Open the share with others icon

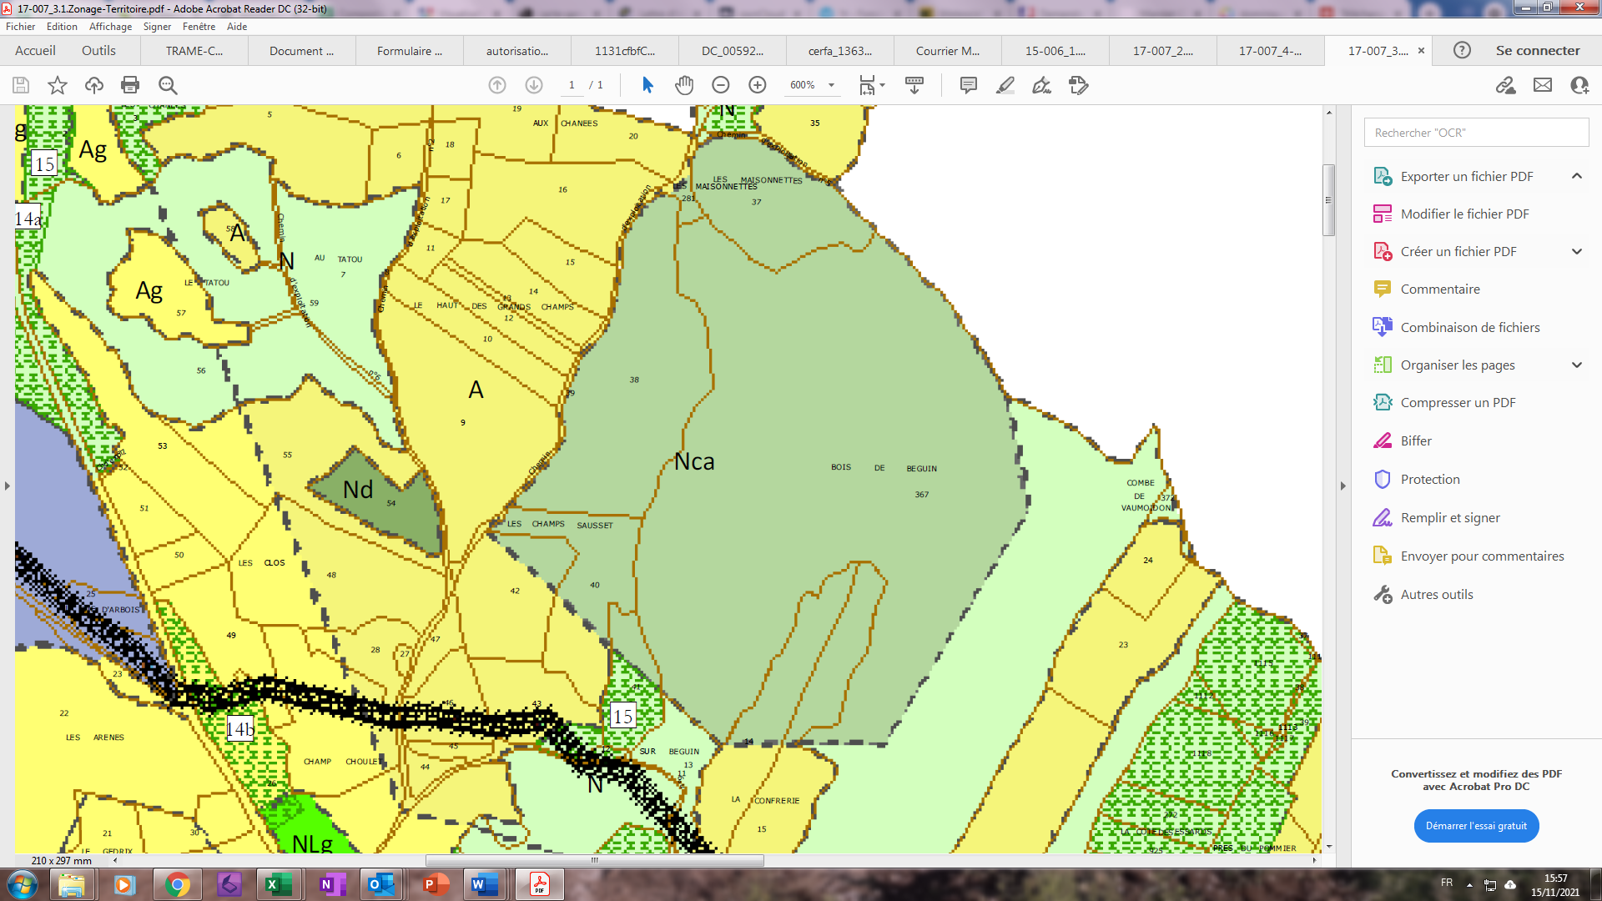tap(1579, 85)
